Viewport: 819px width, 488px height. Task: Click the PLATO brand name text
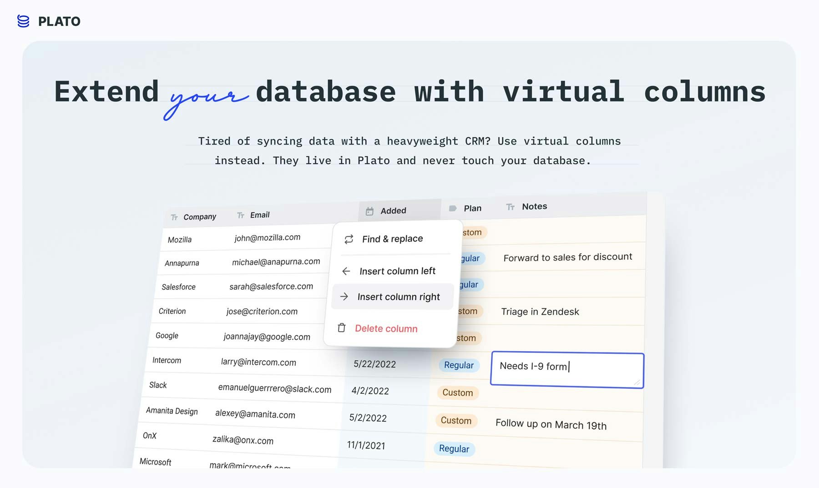coord(59,21)
